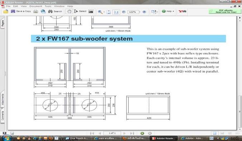Click the Zoom in plus icon

pyautogui.click(x=144, y=12)
